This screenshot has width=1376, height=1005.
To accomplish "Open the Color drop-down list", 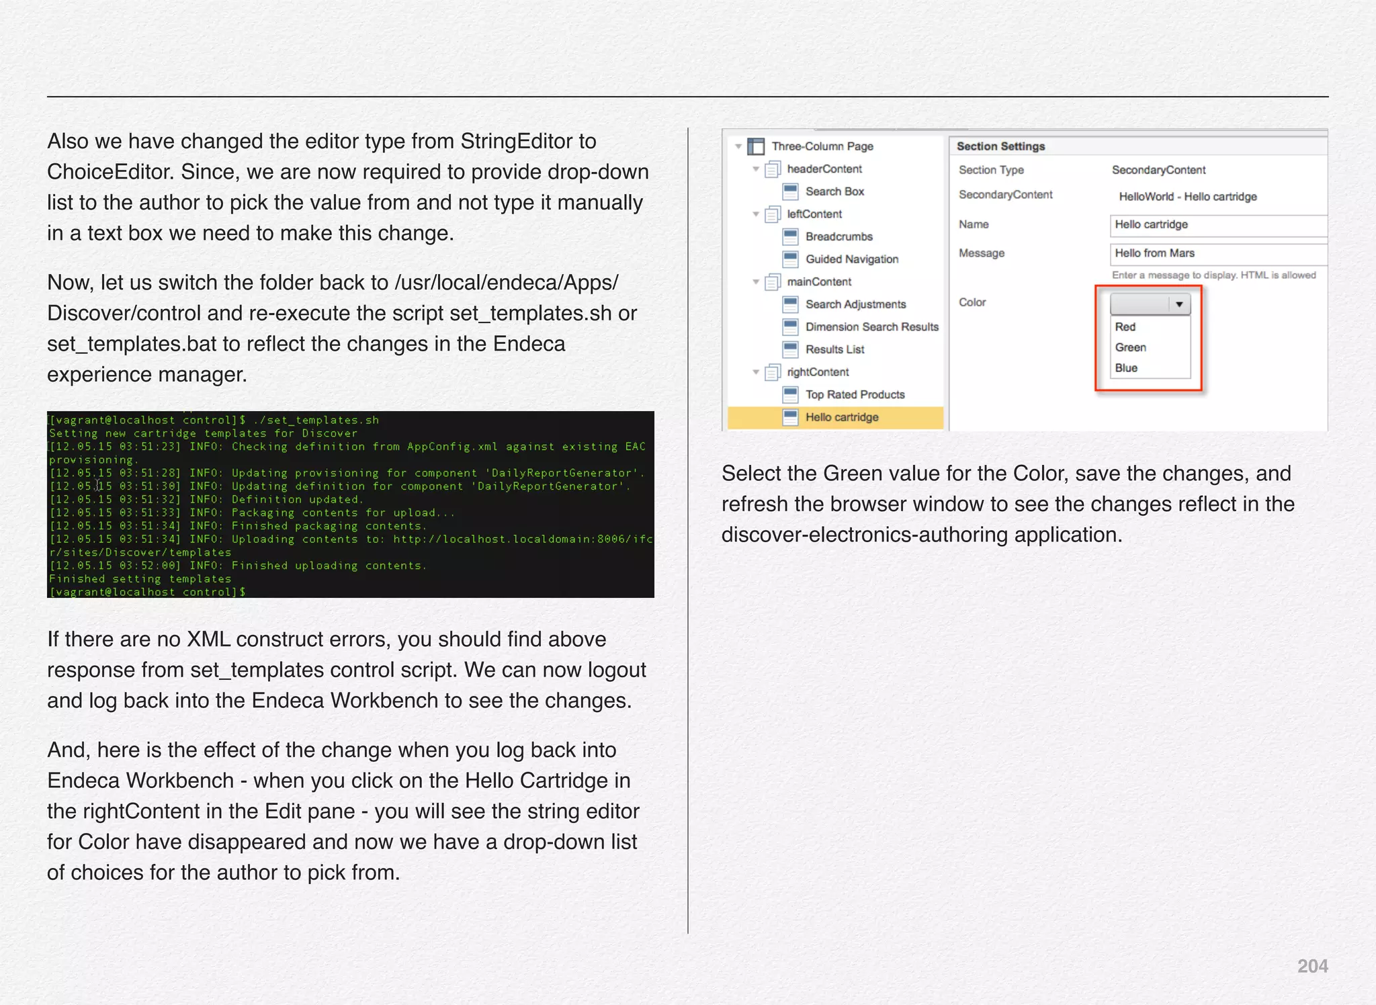I will pyautogui.click(x=1150, y=304).
